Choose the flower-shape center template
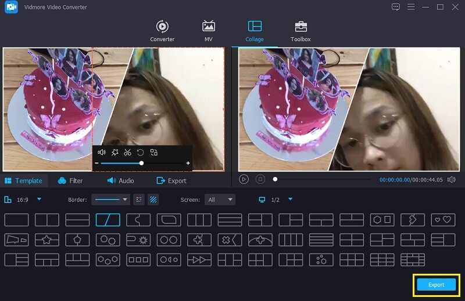 pos(199,240)
